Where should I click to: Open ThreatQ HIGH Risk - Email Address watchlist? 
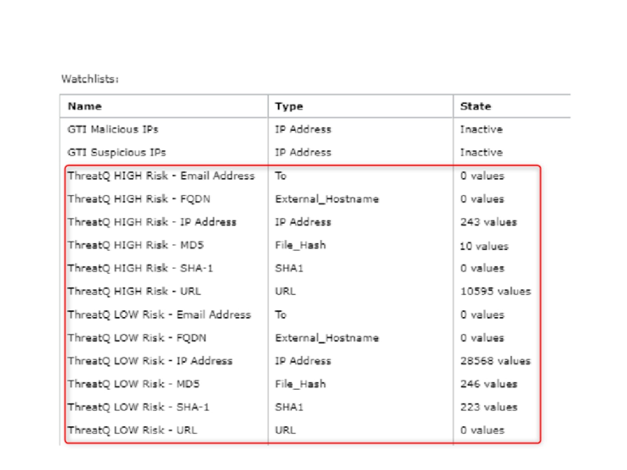point(161,176)
